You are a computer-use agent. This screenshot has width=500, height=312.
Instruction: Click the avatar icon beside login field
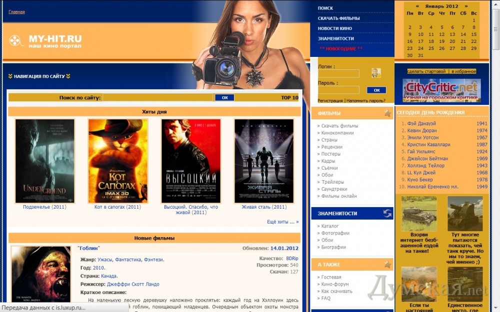coord(376,73)
